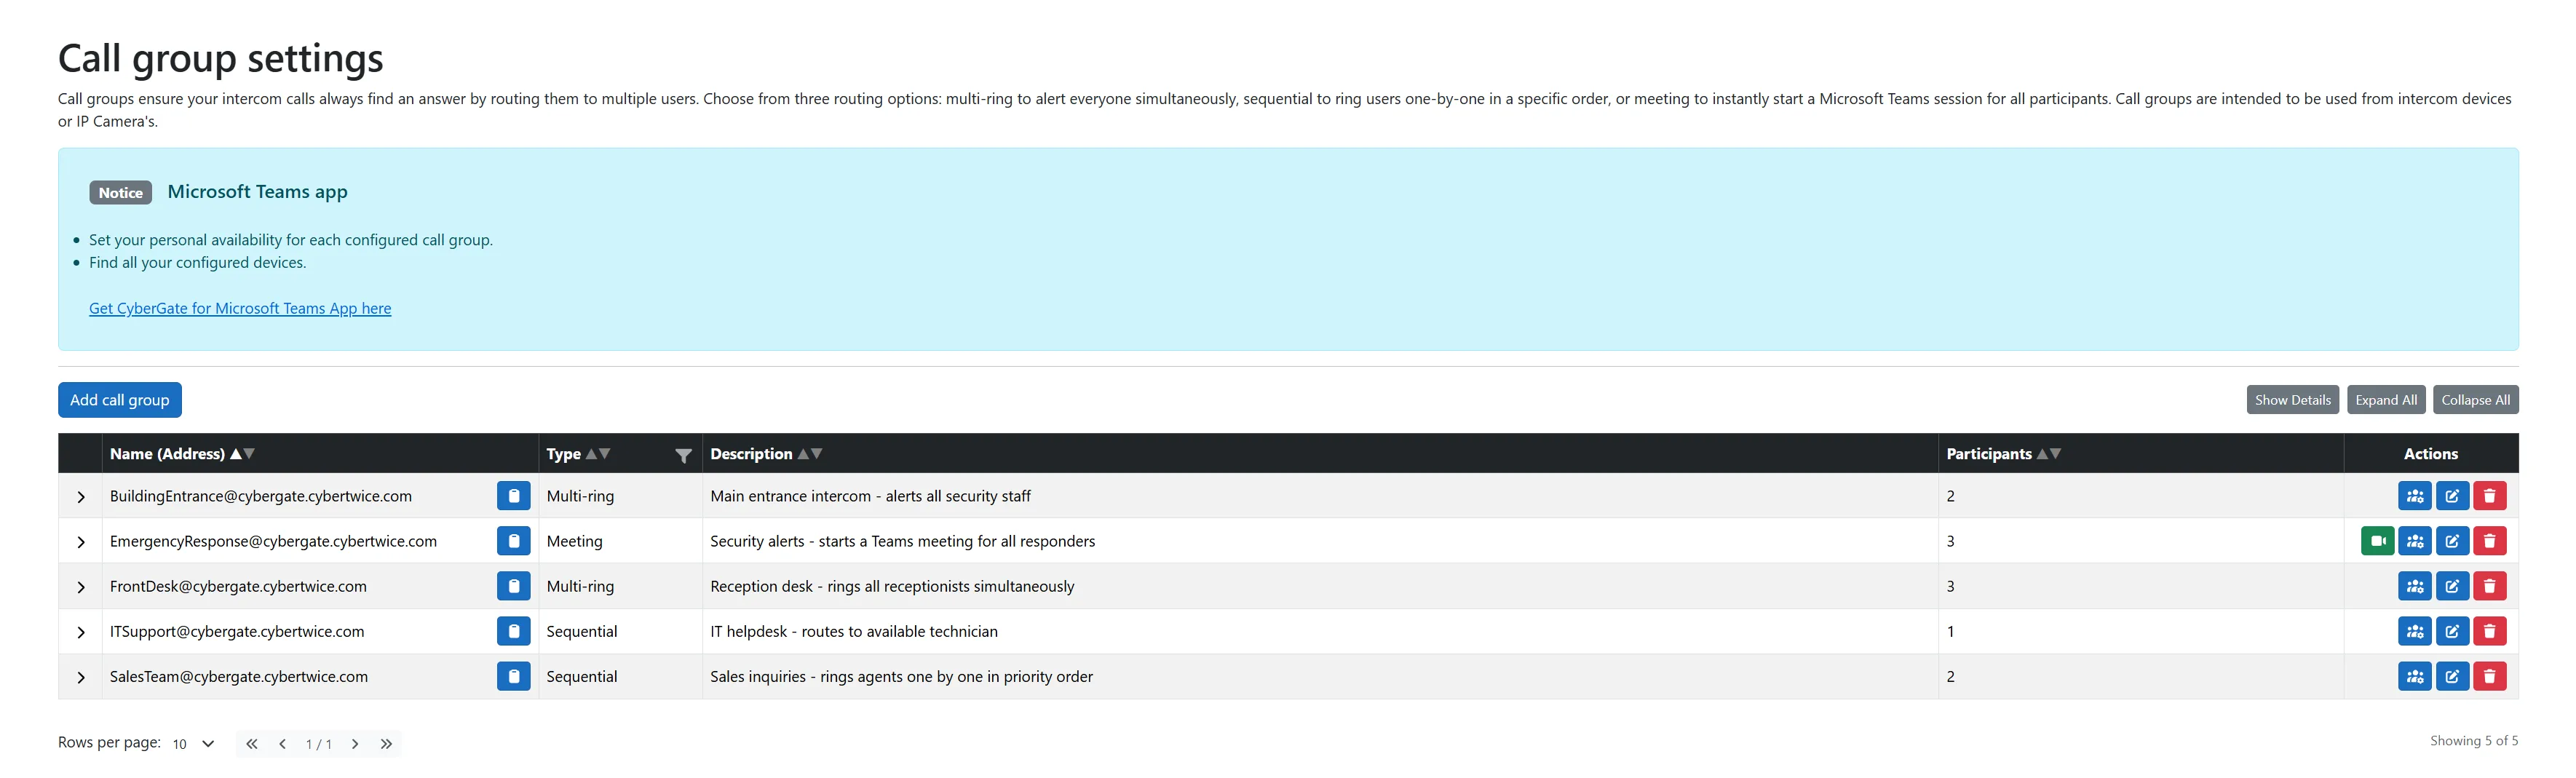The height and width of the screenshot is (778, 2576).
Task: Click Expand All button
Action: [2386, 399]
